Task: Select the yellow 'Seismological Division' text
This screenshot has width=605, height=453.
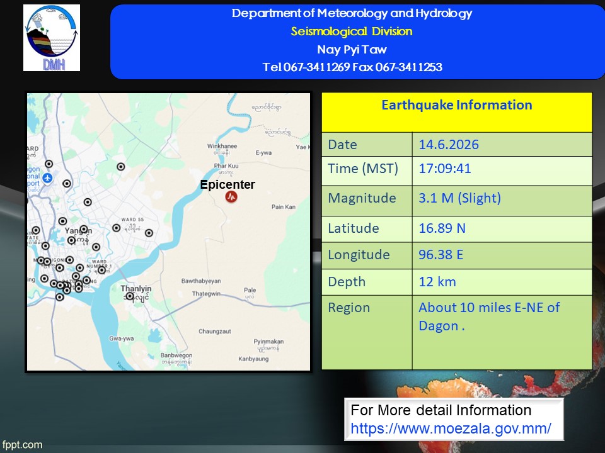Action: coord(352,31)
